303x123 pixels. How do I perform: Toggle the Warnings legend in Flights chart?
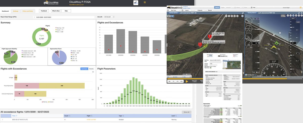point(60,28)
